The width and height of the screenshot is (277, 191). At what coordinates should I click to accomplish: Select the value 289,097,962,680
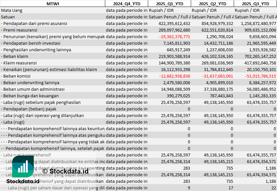(174, 30)
